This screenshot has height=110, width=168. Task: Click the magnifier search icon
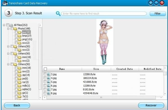click(x=58, y=14)
